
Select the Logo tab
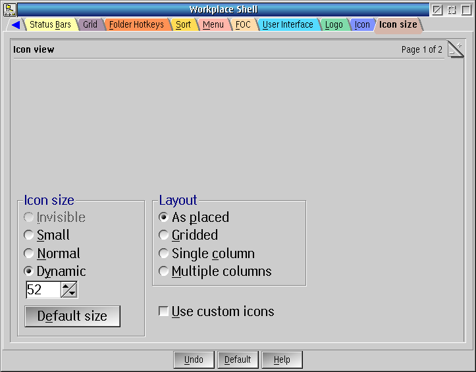334,24
